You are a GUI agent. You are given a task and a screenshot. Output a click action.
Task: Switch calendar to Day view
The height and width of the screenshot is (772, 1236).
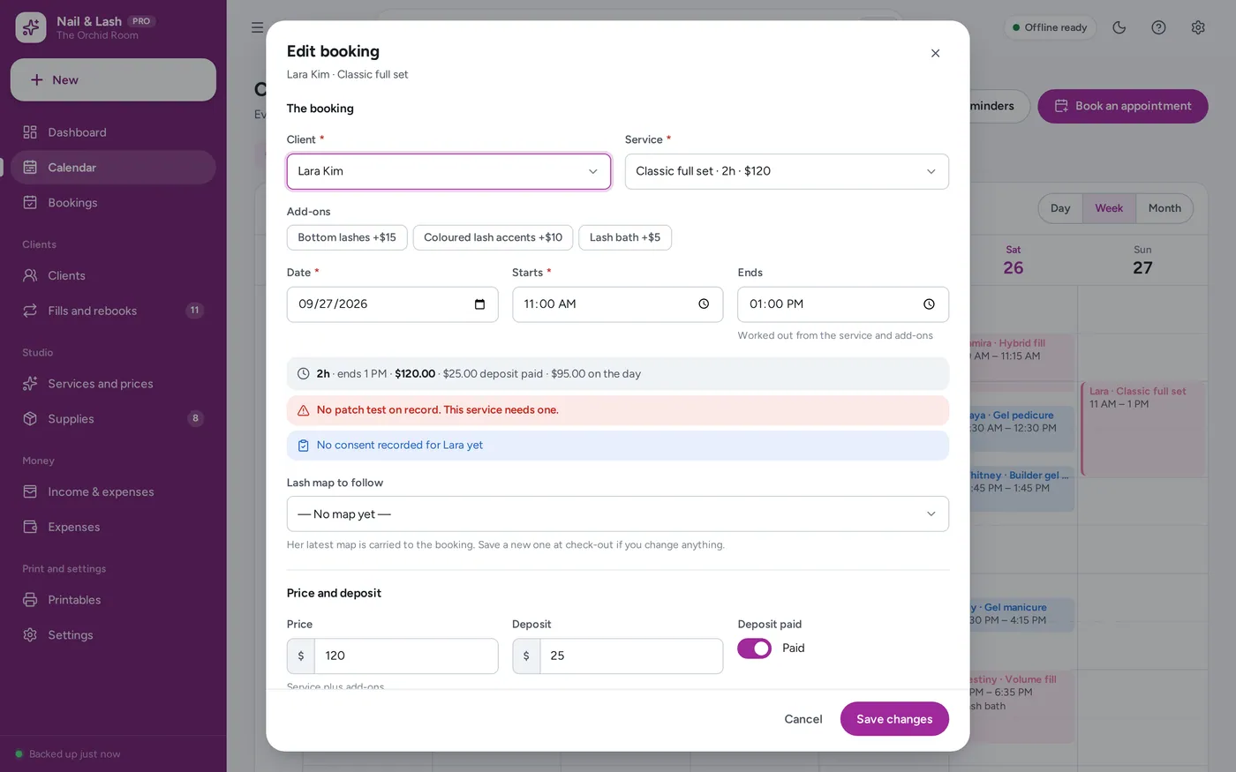click(1060, 208)
